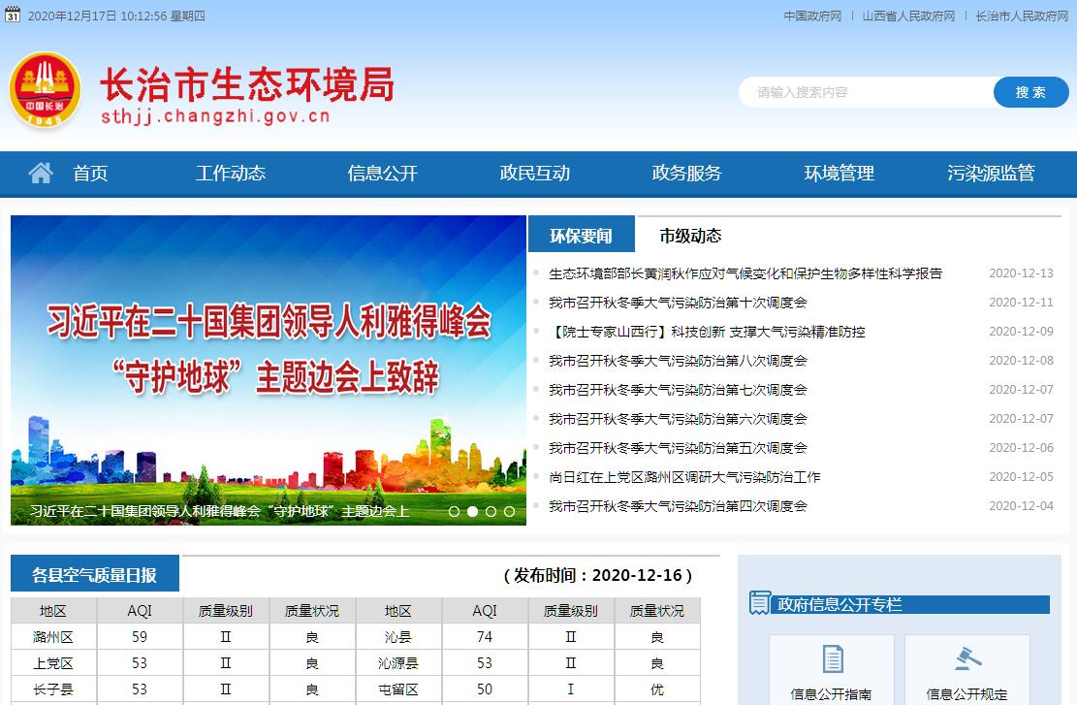Image resolution: width=1077 pixels, height=705 pixels.
Task: Click the calendar icon beside the date
Action: coord(13,16)
